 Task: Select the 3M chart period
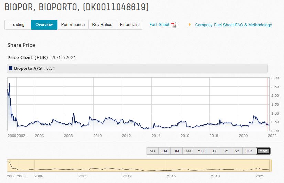pyautogui.click(x=176, y=151)
